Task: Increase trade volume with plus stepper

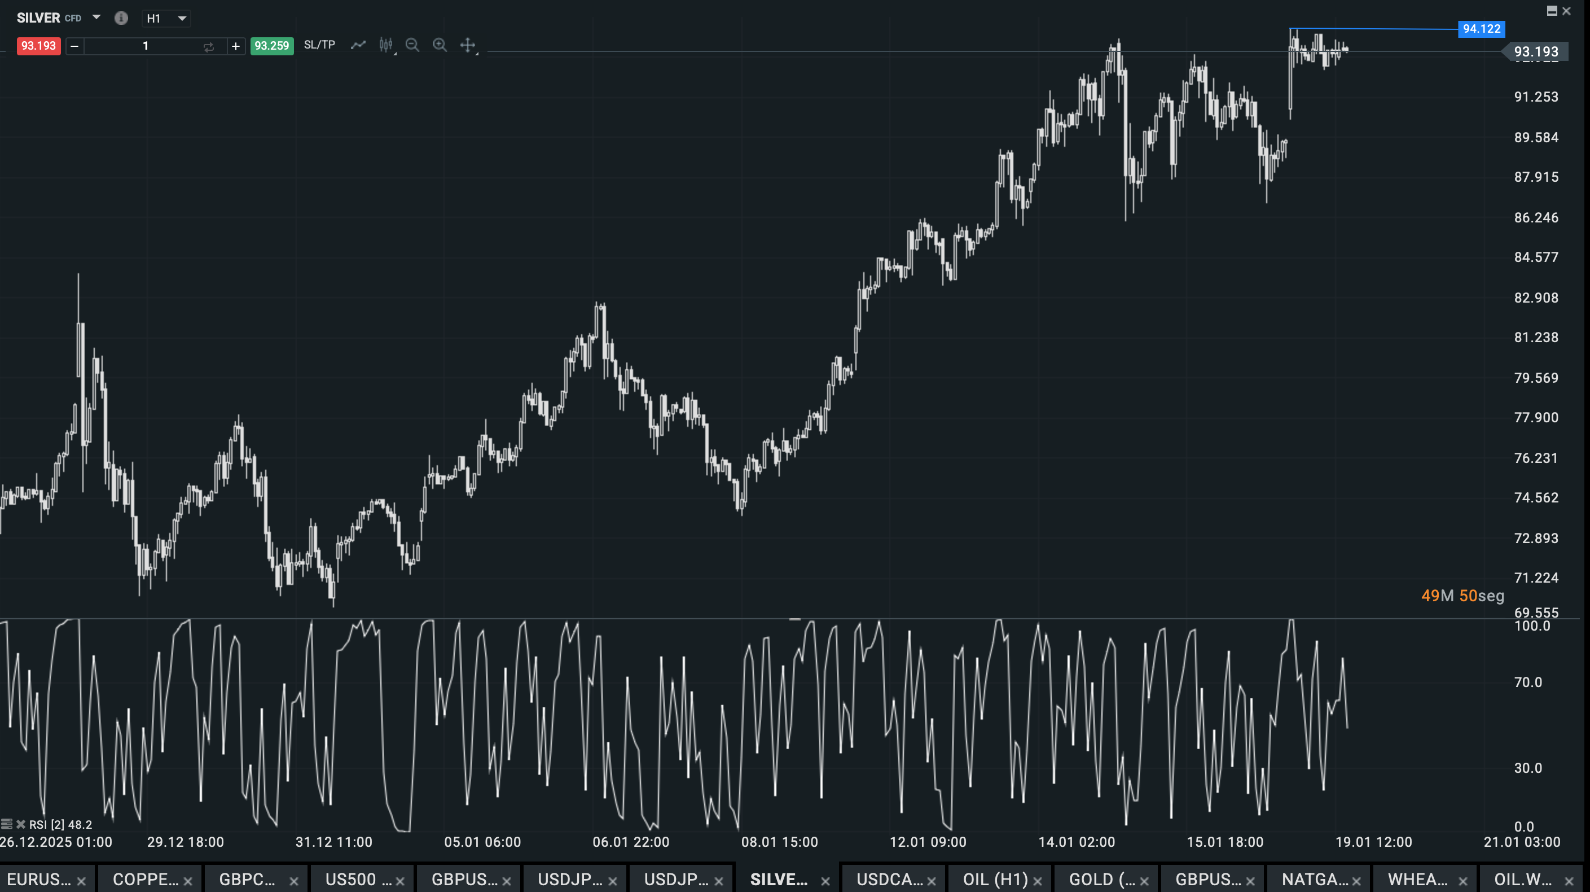Action: [236, 46]
